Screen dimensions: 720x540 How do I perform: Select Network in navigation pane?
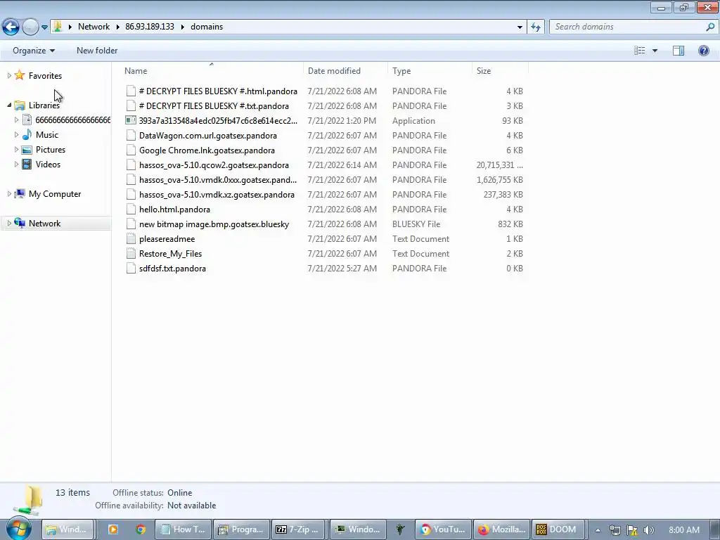point(44,224)
